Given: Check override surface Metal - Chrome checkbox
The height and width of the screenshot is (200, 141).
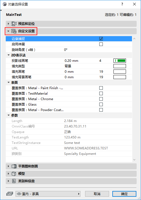Looking at the screenshot, I should 101,99.
